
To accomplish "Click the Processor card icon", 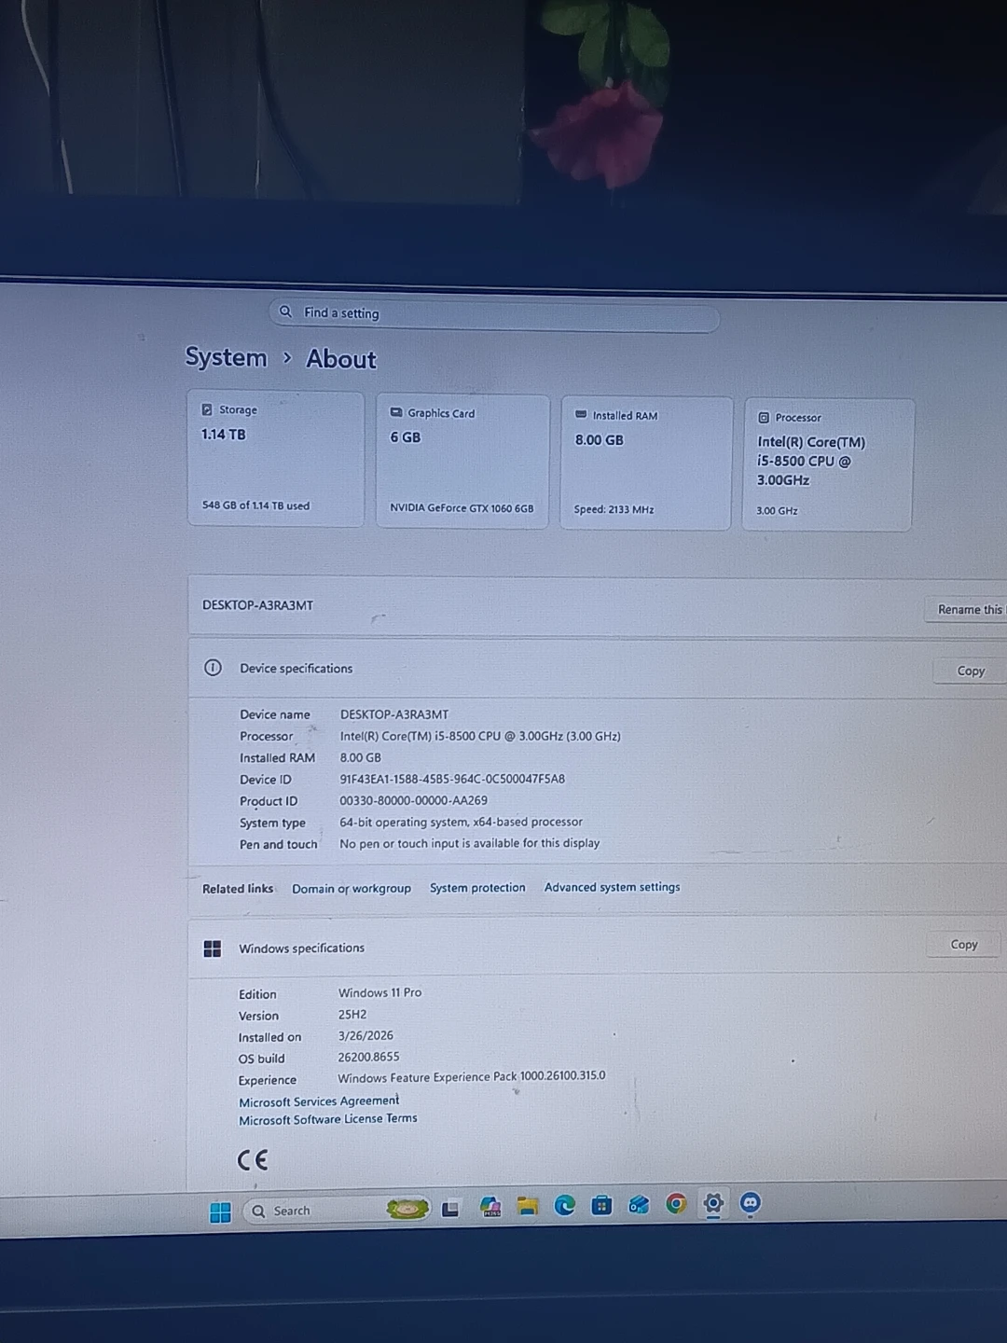I will click(x=764, y=418).
